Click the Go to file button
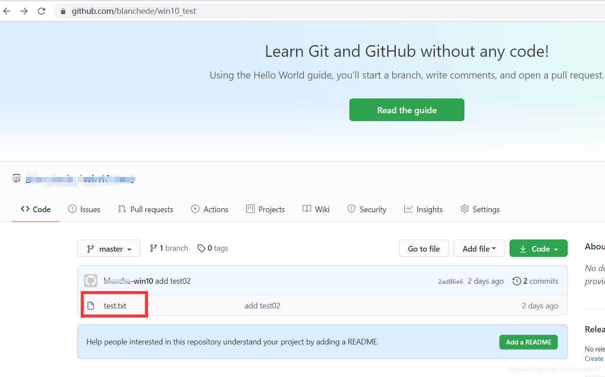The width and height of the screenshot is (605, 377). pos(424,249)
